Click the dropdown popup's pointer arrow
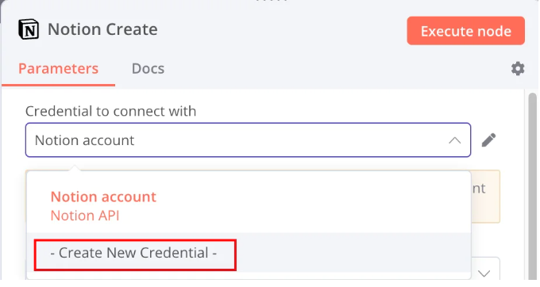 75,168
